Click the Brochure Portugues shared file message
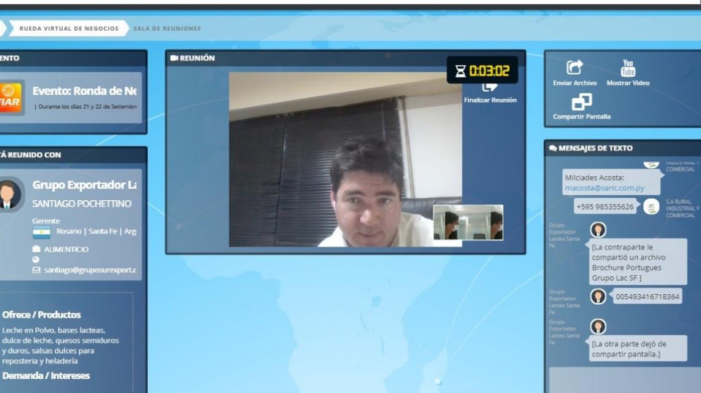The image size is (701, 393). [x=638, y=262]
